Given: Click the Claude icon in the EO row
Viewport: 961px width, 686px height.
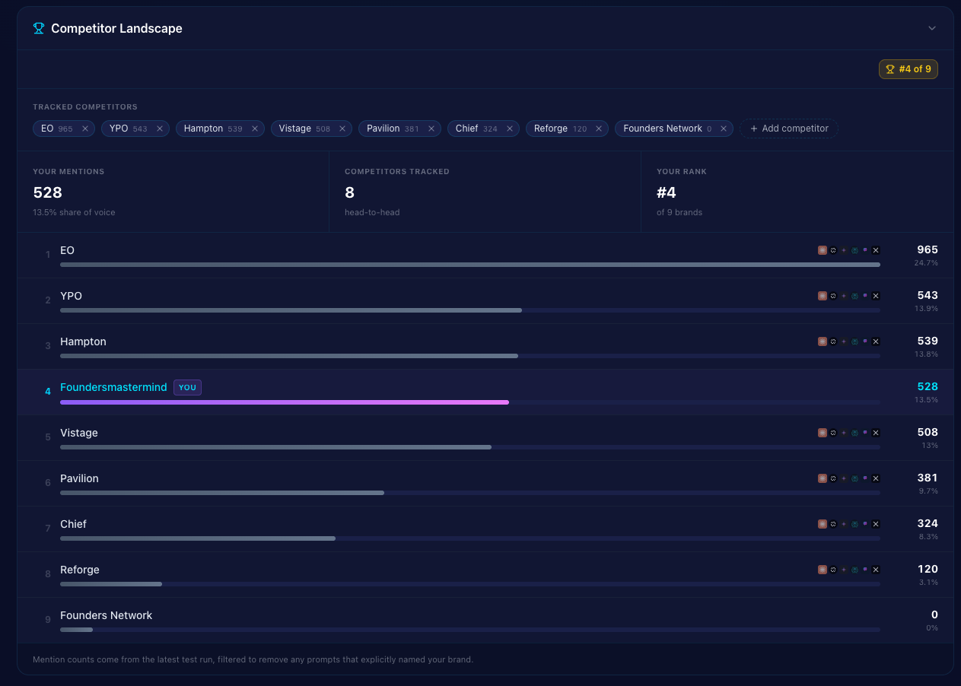Looking at the screenshot, I should click(x=823, y=250).
